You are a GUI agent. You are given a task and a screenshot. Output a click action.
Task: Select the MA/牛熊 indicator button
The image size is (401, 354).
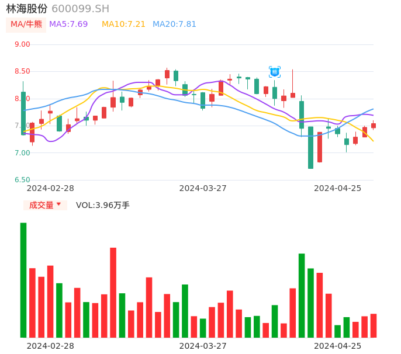click(26, 25)
